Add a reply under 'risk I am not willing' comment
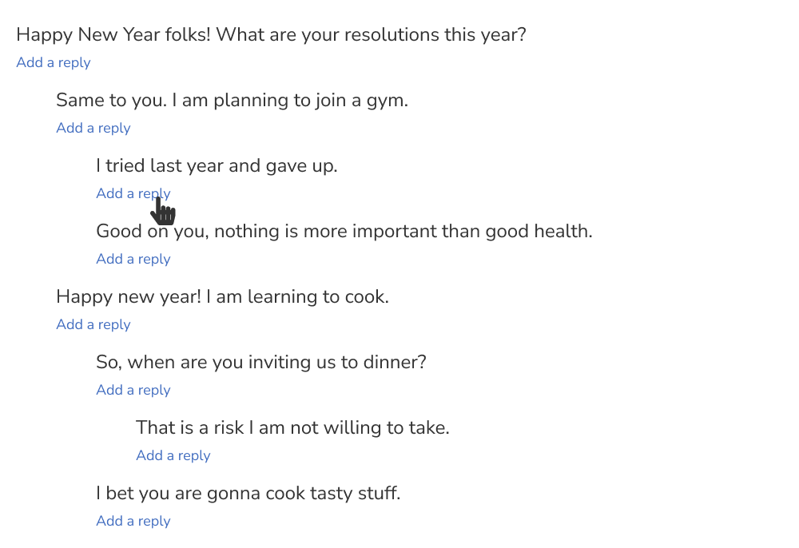This screenshot has height=548, width=799. [x=173, y=455]
